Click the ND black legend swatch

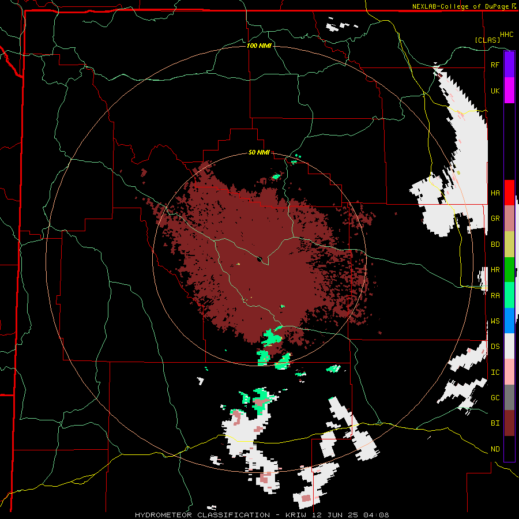point(509,449)
